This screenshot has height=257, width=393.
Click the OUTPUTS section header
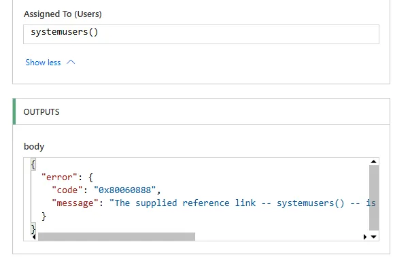pos(201,112)
